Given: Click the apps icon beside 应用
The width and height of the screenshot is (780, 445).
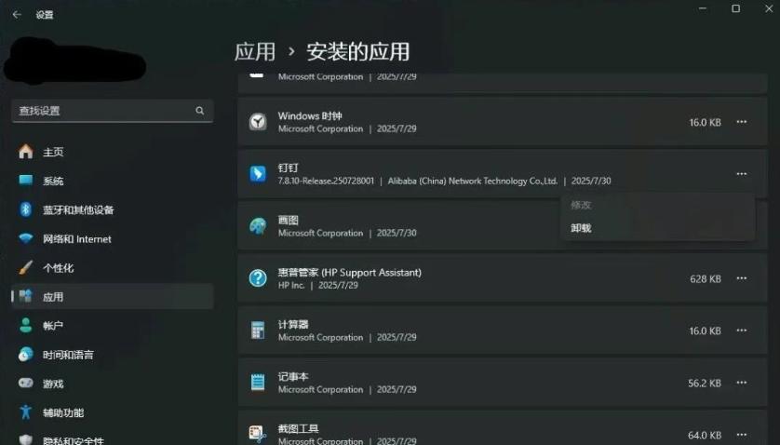Looking at the screenshot, I should [25, 296].
